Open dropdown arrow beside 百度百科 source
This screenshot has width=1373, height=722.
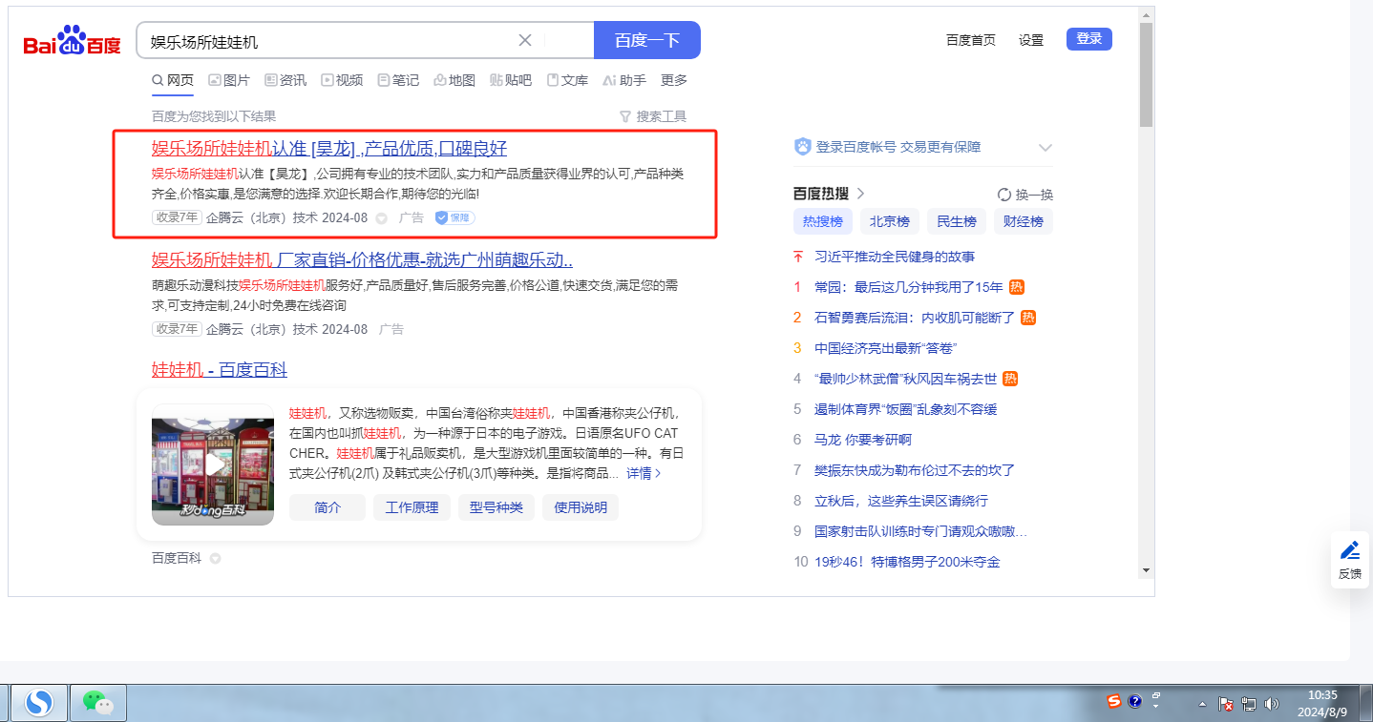(x=215, y=559)
